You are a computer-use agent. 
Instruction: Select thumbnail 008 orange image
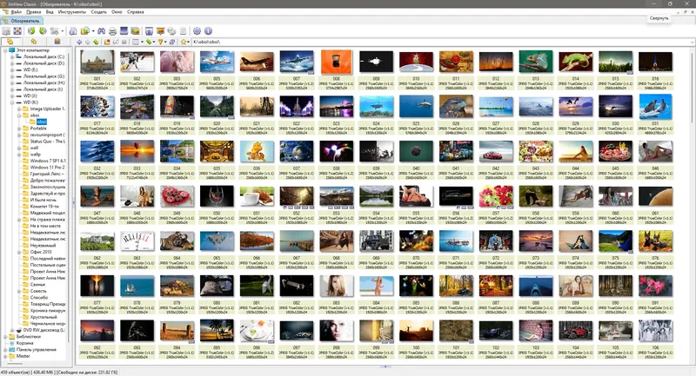pos(337,62)
